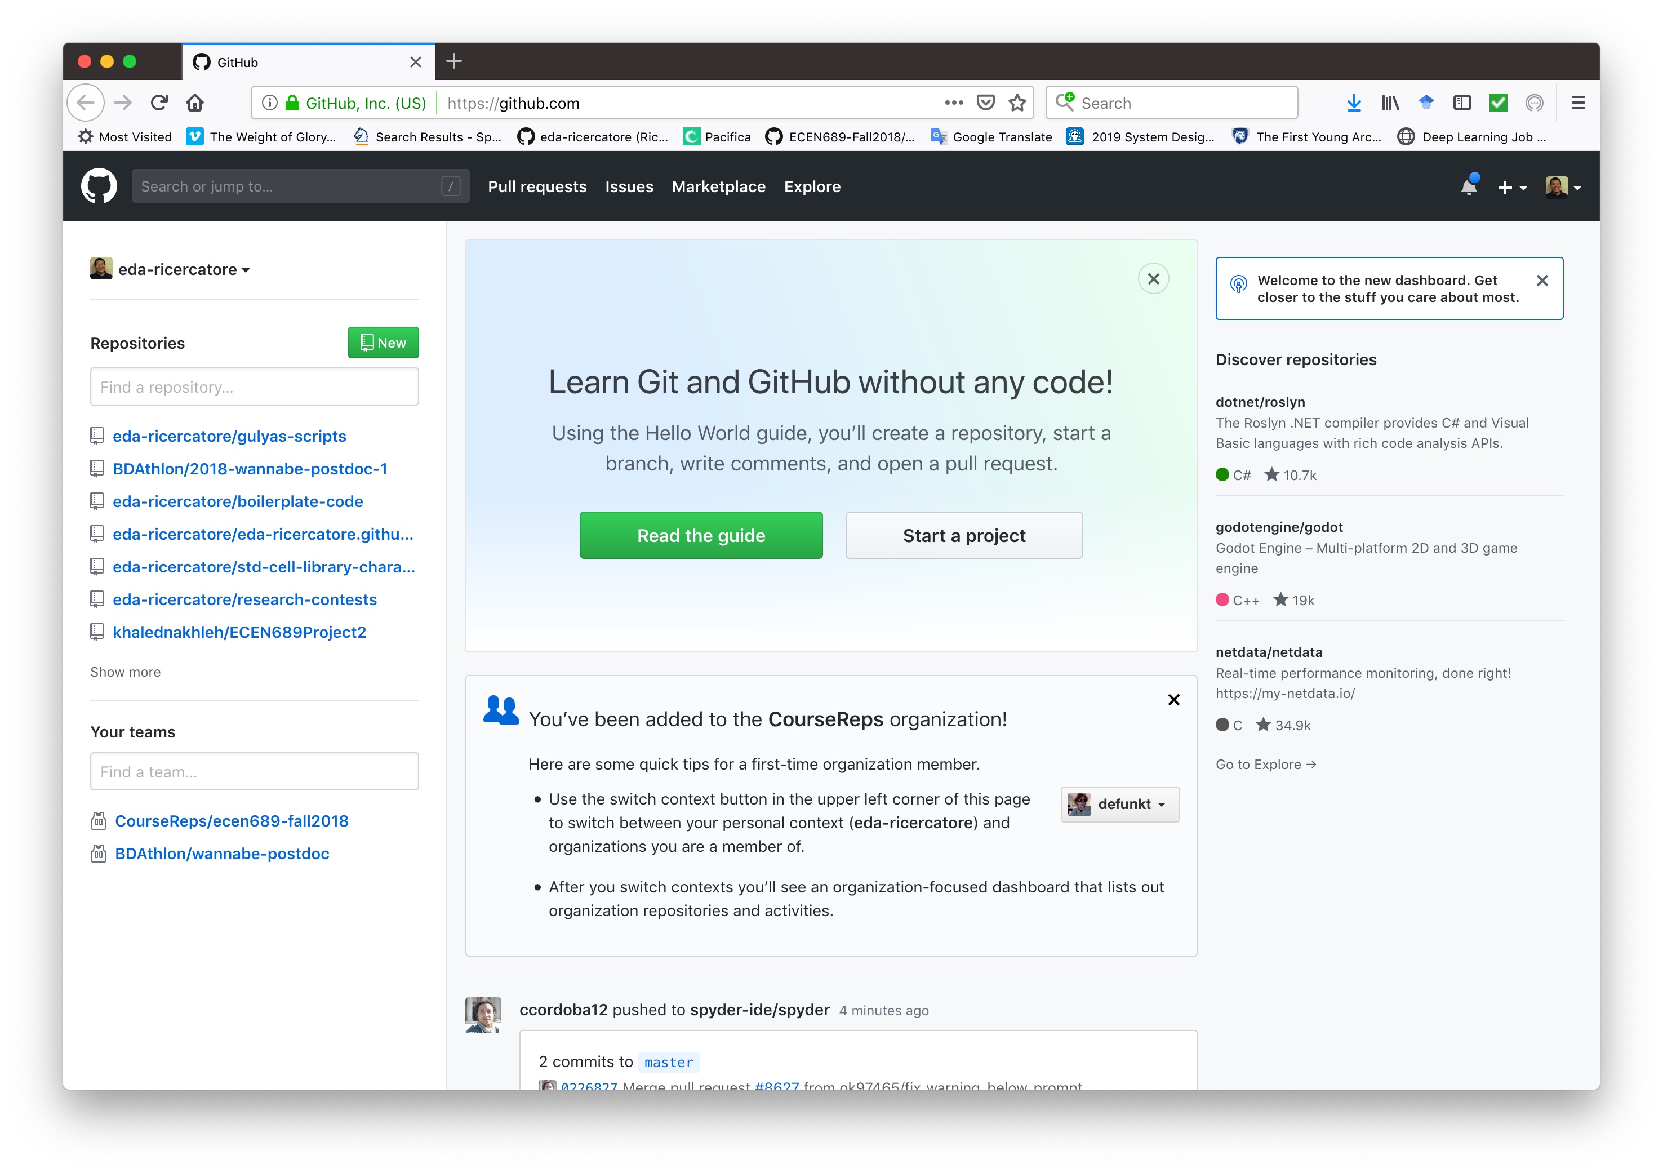Expand Show more repositories

tap(125, 672)
